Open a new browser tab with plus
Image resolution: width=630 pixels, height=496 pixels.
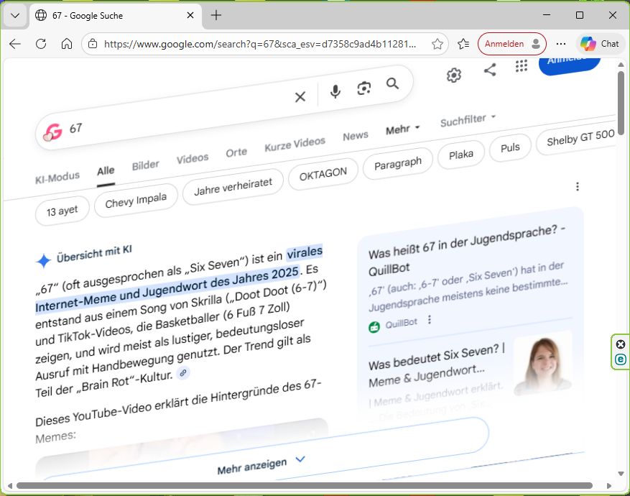216,15
